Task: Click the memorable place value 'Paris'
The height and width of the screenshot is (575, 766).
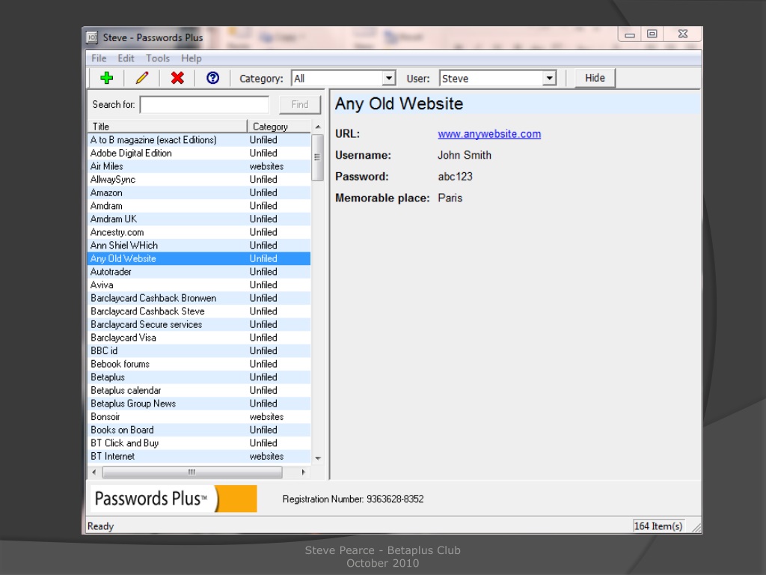Action: coord(450,198)
